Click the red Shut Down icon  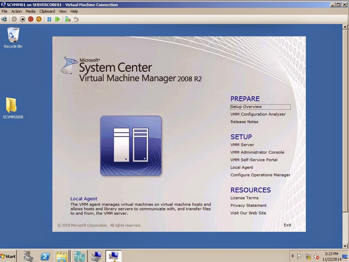(x=31, y=20)
